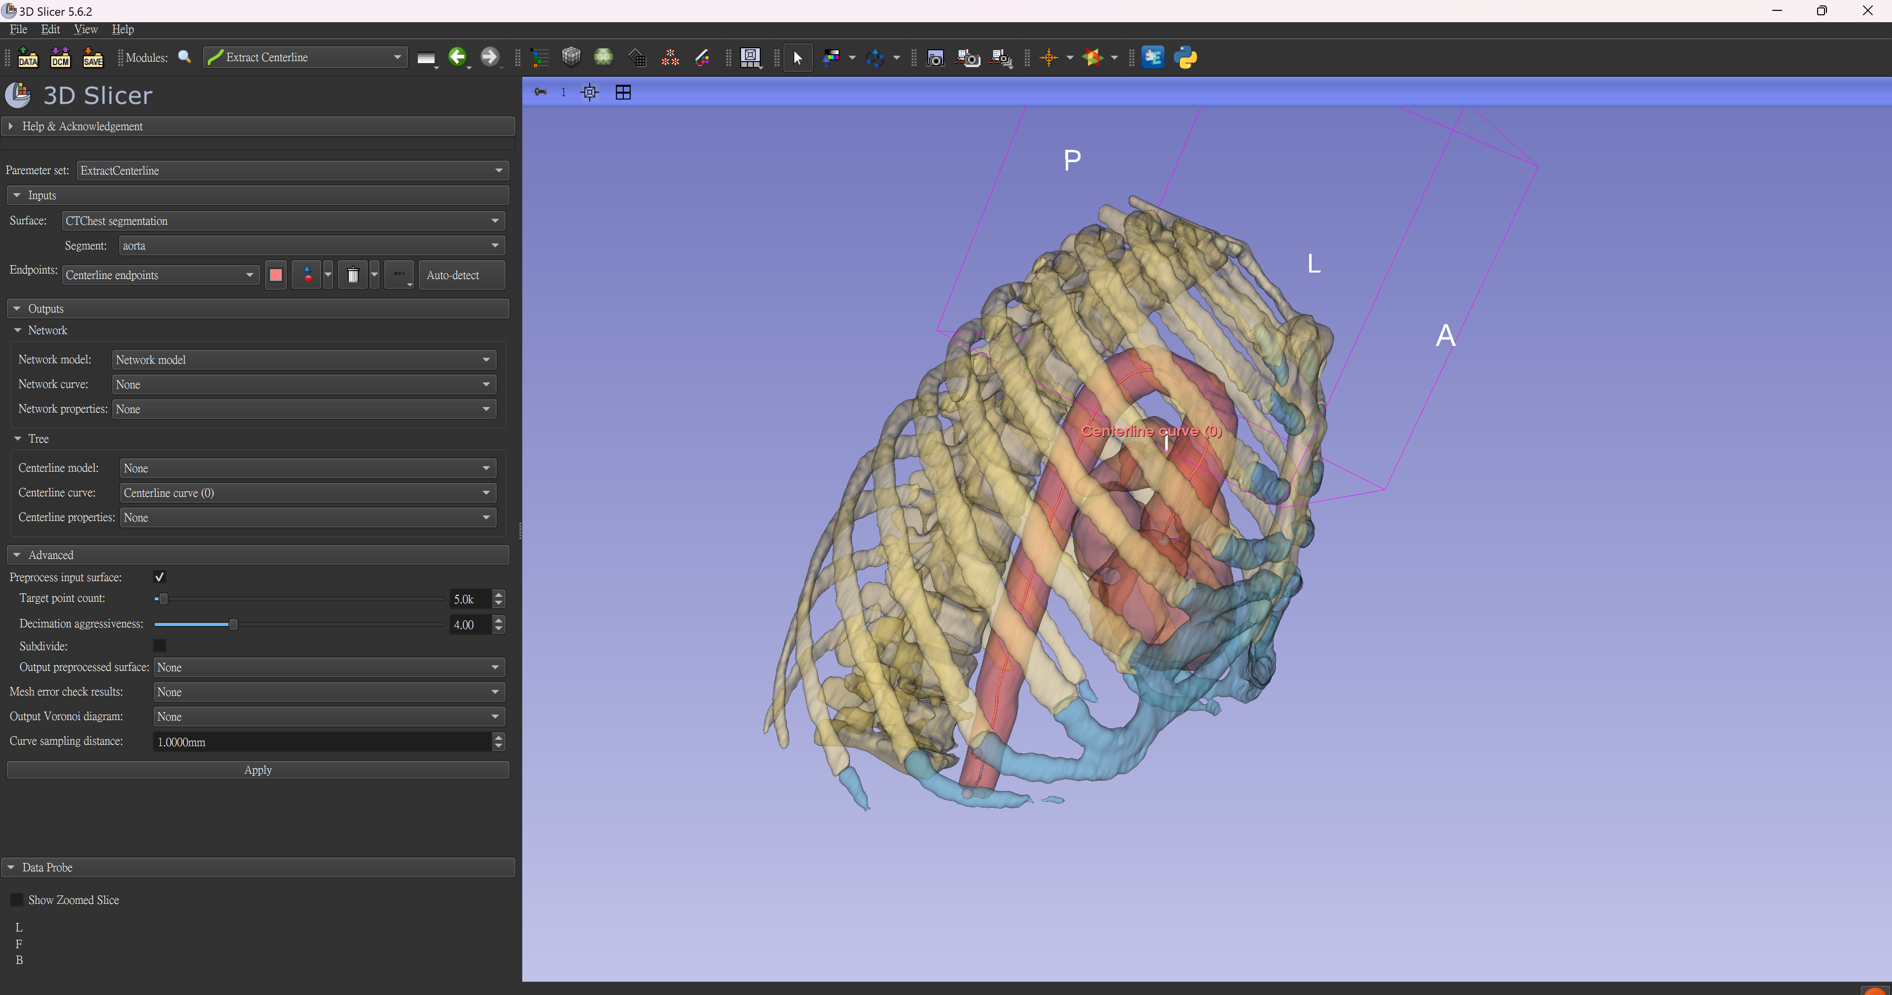Image resolution: width=1892 pixels, height=995 pixels.
Task: Open the restore scene view icon
Action: [x=1002, y=57]
